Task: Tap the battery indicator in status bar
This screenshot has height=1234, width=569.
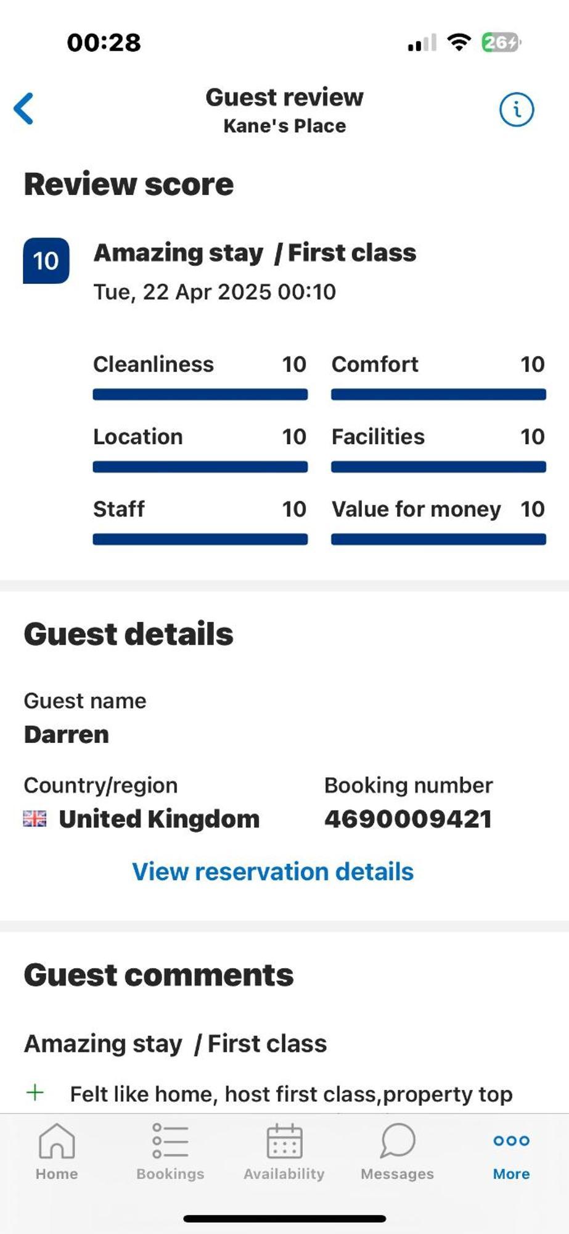Action: 501,43
